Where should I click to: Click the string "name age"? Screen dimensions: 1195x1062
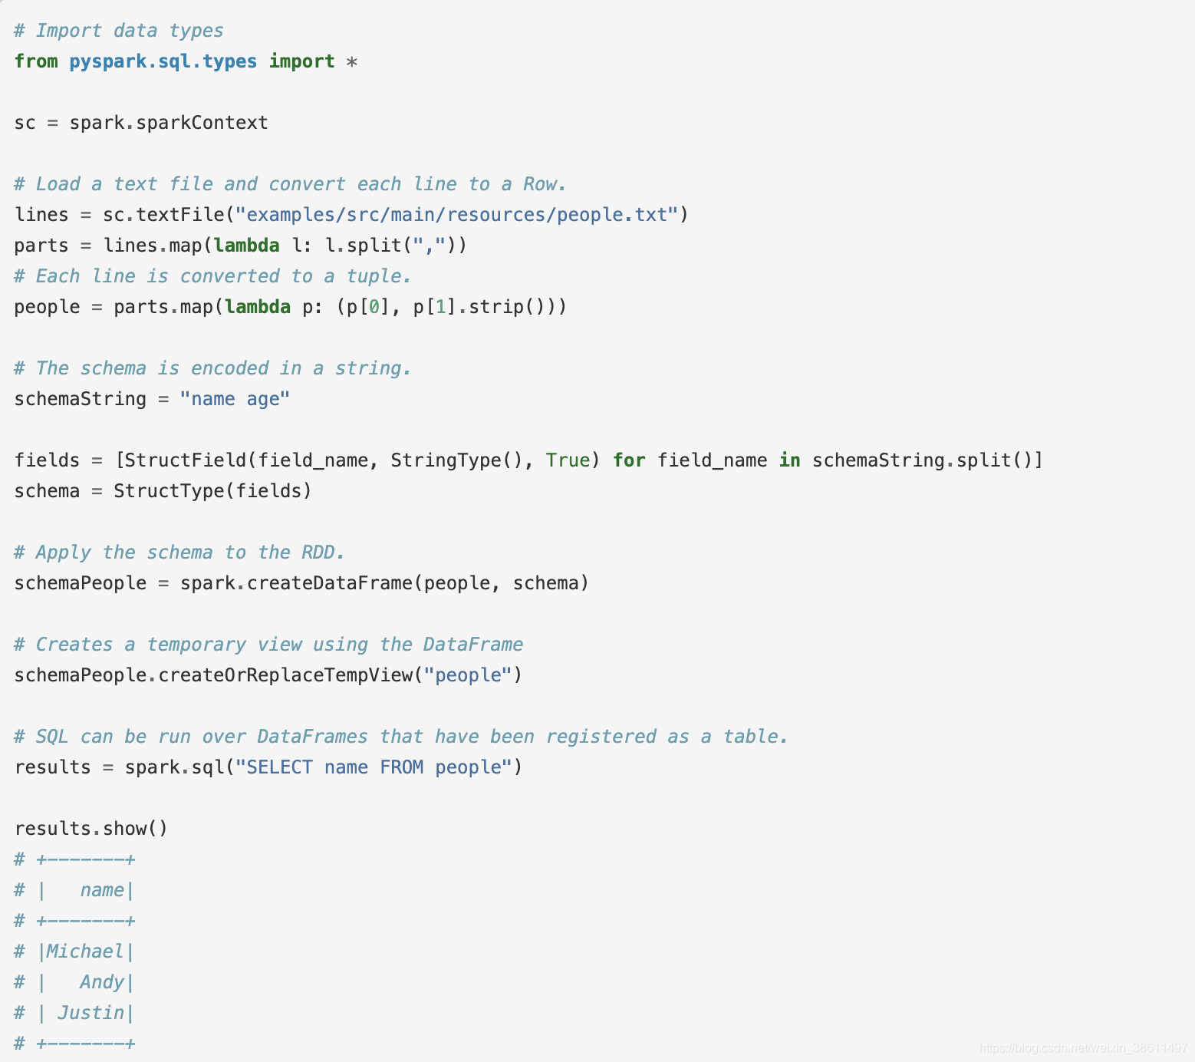(235, 399)
